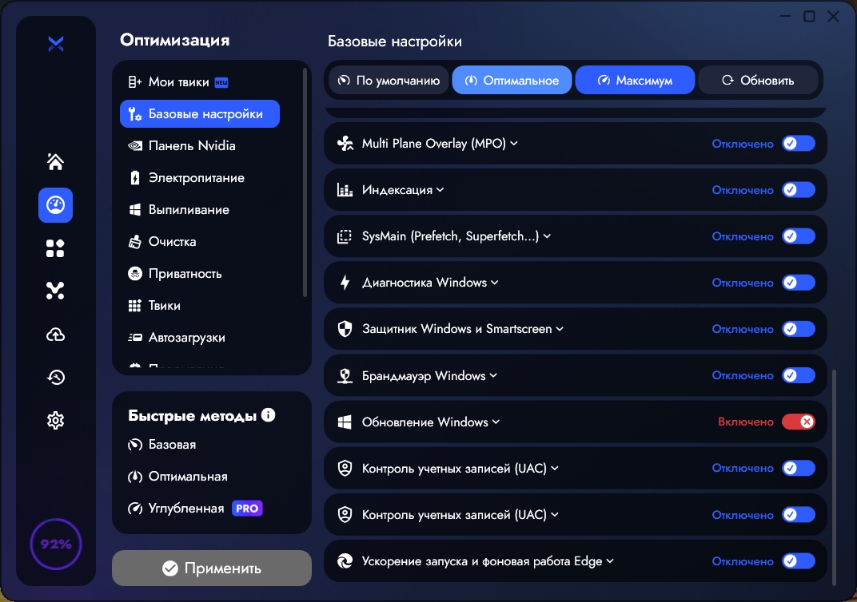Click the Обновление Windows logo icon
Viewport: 857px width, 602px height.
345,422
